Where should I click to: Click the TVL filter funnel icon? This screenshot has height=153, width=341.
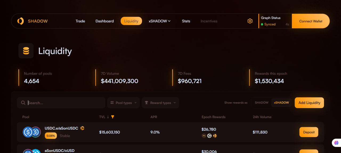[x=112, y=117]
